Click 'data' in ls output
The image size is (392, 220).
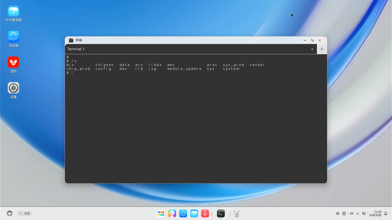[124, 65]
